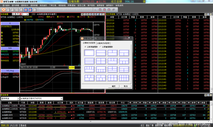Select the single-pane window layout thumbnail
This screenshot has width=213, height=127.
click(x=89, y=53)
